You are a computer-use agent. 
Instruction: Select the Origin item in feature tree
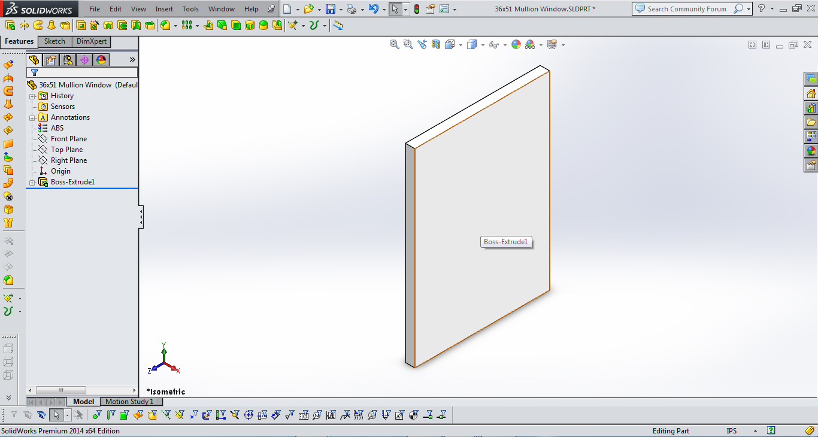click(60, 171)
